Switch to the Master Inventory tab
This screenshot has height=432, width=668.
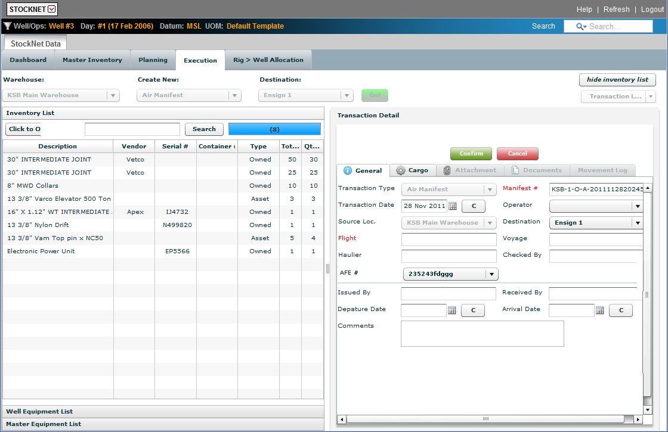92,60
